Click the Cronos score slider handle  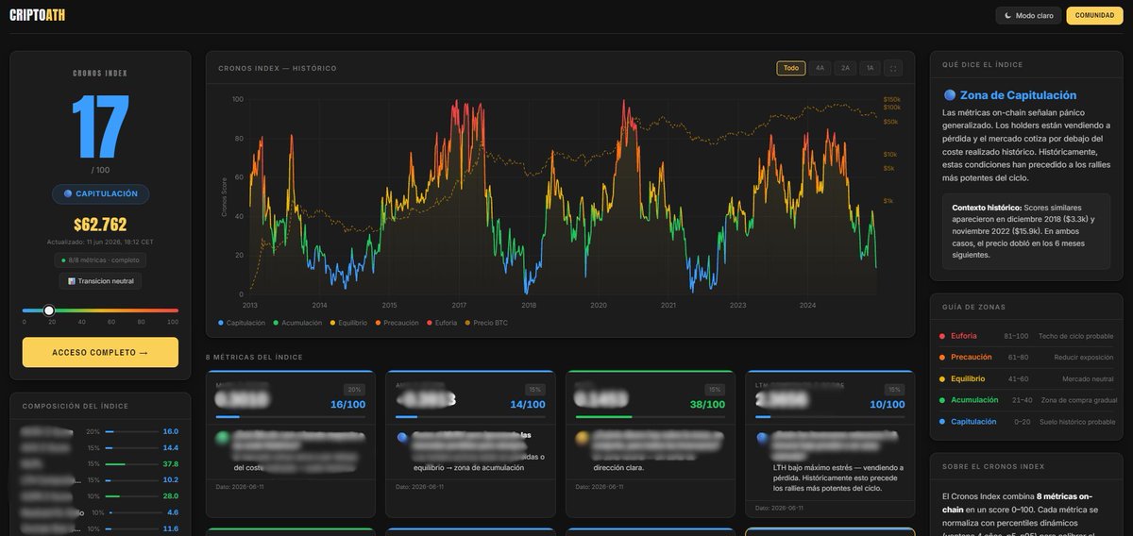coord(49,310)
